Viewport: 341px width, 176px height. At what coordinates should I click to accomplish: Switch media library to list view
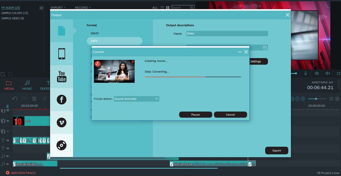(162, 8)
